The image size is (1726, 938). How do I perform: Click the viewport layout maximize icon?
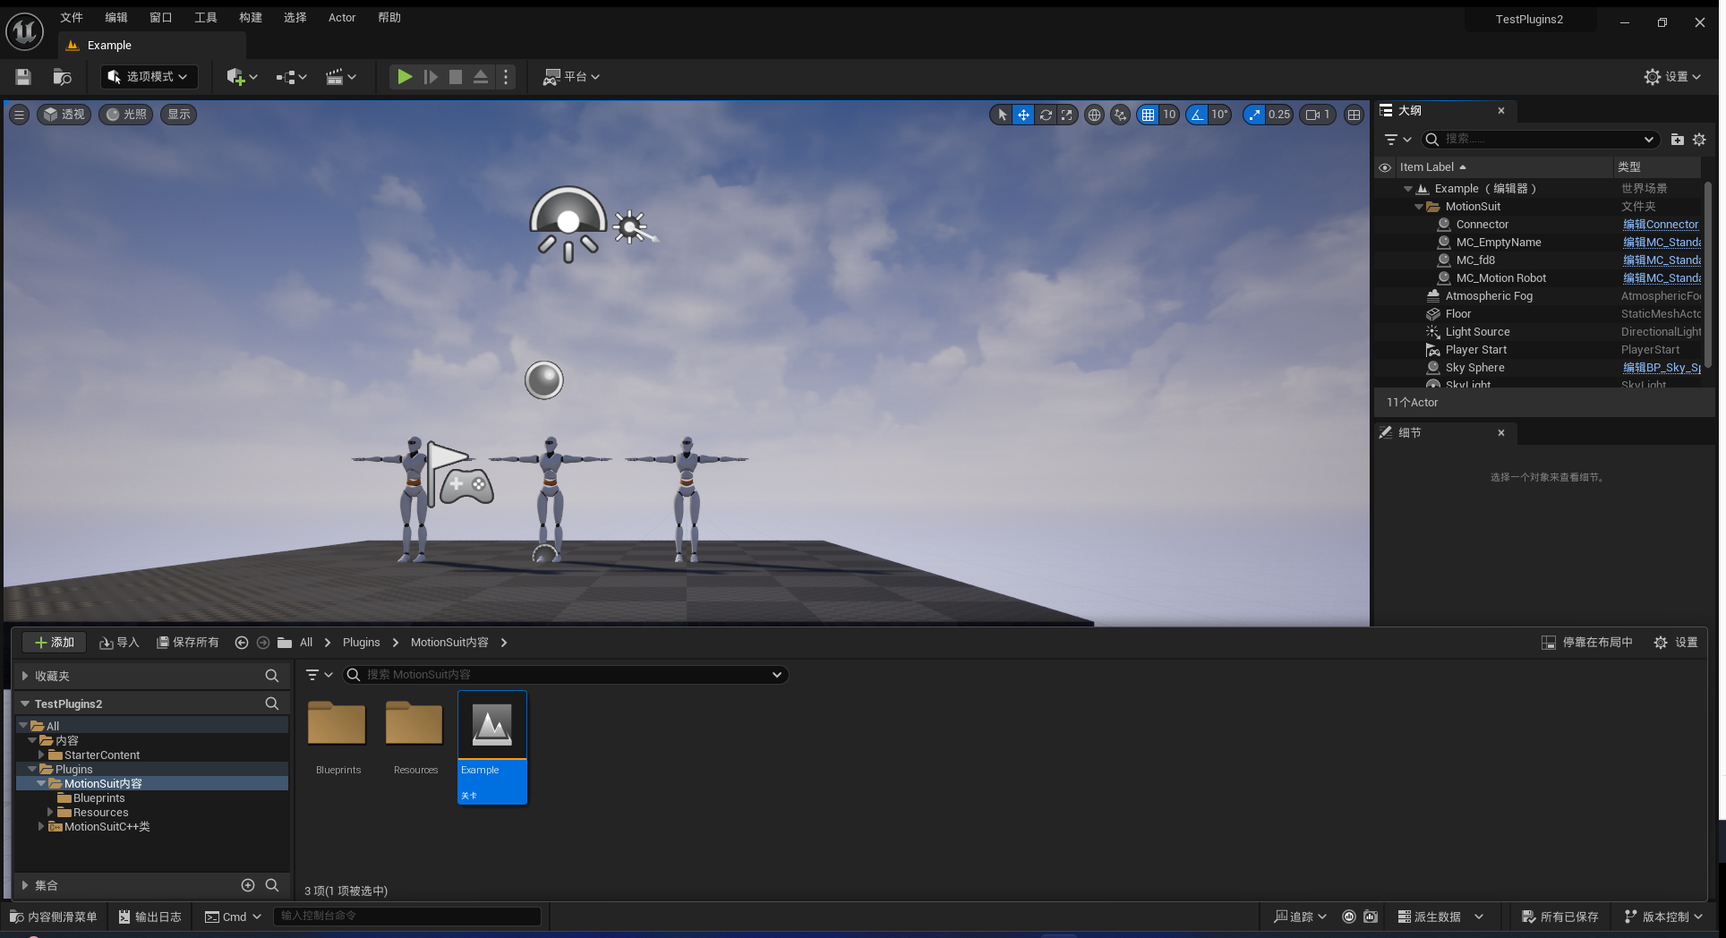tap(1354, 115)
